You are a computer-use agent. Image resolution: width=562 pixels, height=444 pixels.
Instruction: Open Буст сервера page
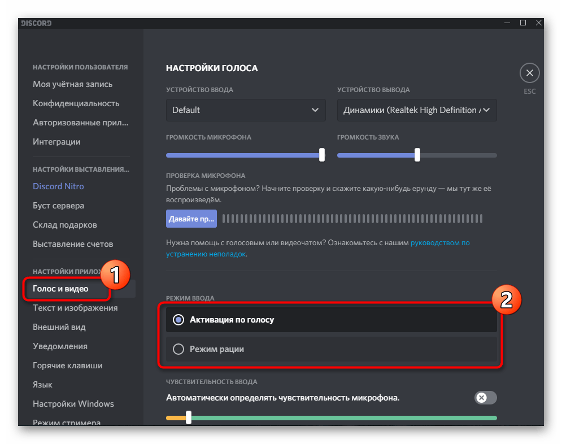[x=58, y=206]
